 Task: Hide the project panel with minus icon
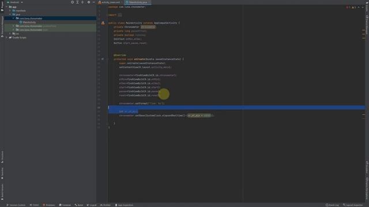point(93,2)
